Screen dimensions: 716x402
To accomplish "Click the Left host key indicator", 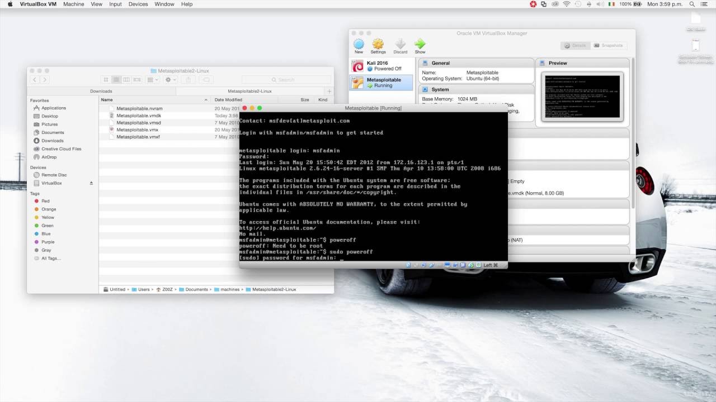I will (491, 265).
